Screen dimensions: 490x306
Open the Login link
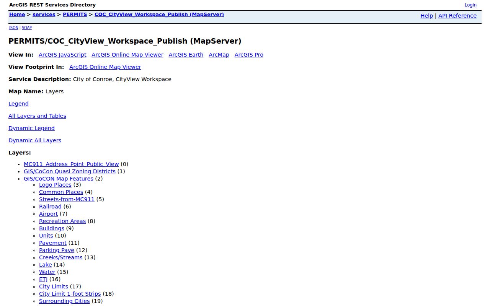point(470,5)
